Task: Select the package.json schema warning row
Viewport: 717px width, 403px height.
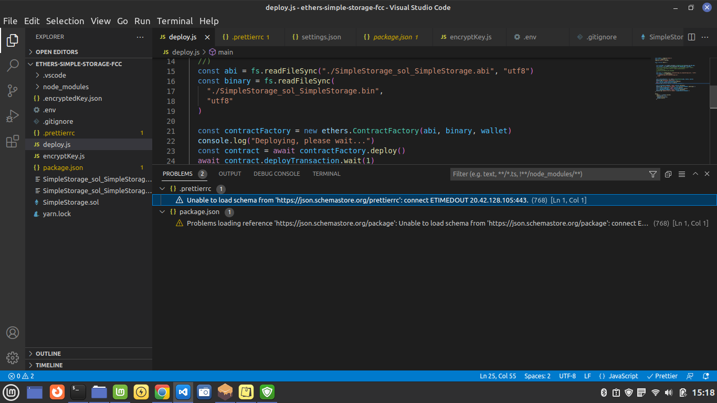Action: click(x=434, y=224)
